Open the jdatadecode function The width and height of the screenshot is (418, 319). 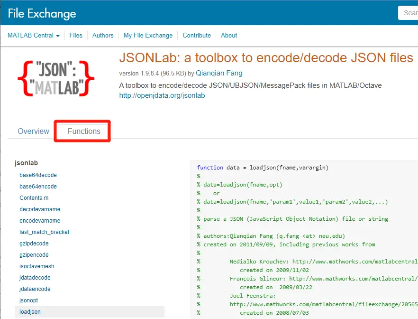point(35,278)
